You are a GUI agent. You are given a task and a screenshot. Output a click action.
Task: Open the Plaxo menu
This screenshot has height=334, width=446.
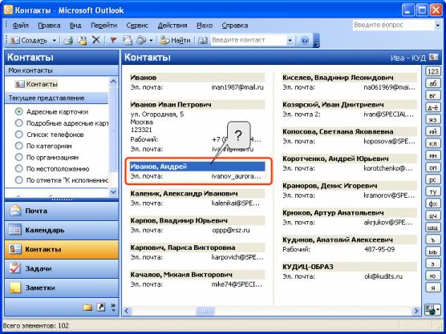coord(205,26)
